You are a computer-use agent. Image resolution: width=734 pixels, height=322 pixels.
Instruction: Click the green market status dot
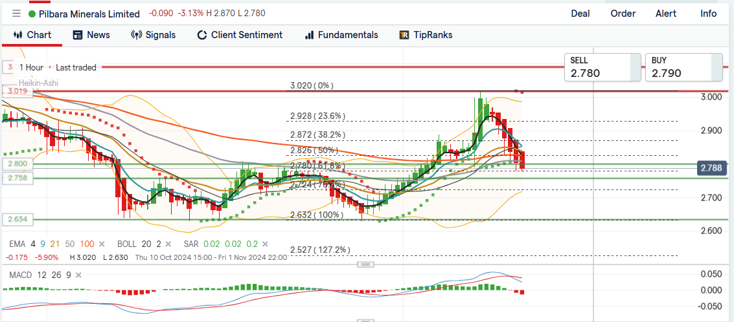32,14
